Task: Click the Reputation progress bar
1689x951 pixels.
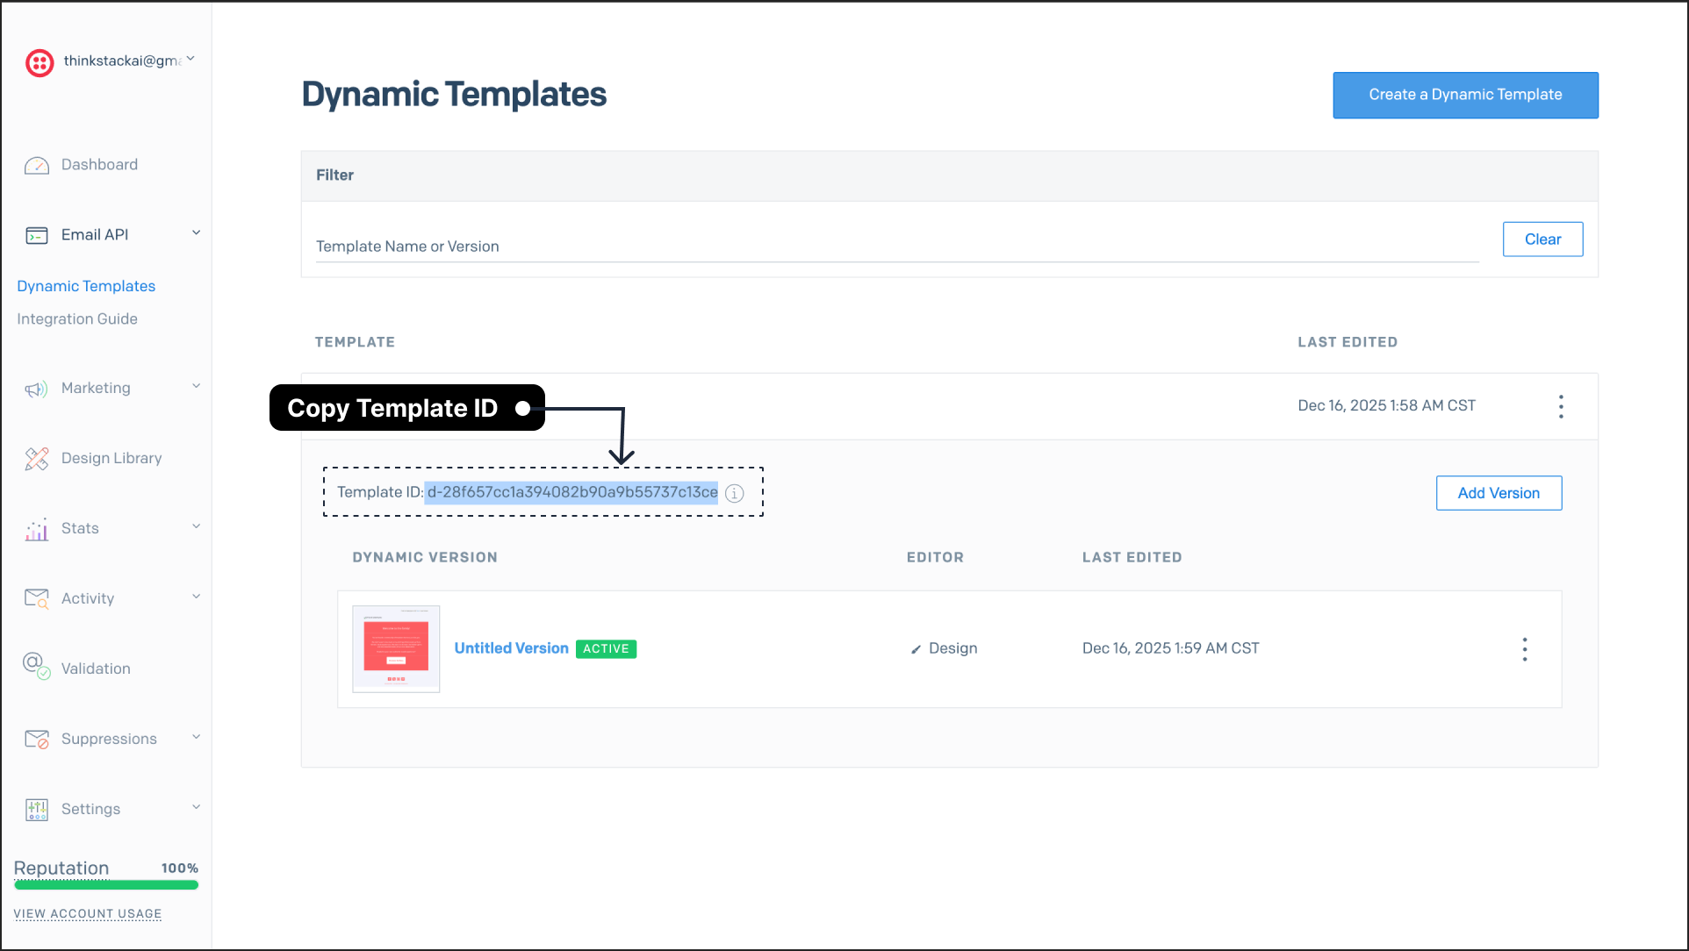Action: 105,886
